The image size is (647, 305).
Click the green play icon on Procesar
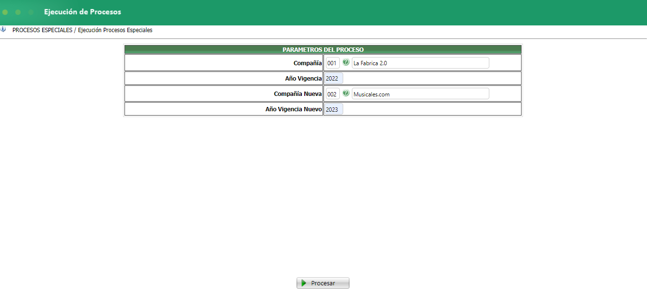coord(304,283)
